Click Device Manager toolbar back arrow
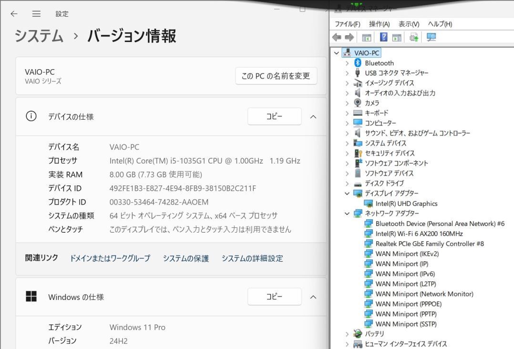 (x=337, y=37)
